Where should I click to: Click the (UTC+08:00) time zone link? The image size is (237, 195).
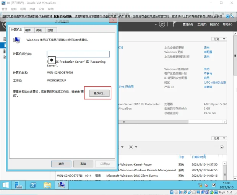coord(214,83)
